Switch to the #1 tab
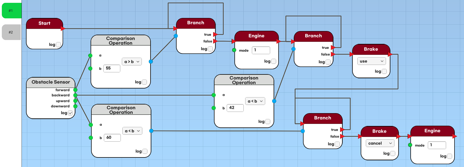Viewport: 464px width, 167px height. click(11, 11)
